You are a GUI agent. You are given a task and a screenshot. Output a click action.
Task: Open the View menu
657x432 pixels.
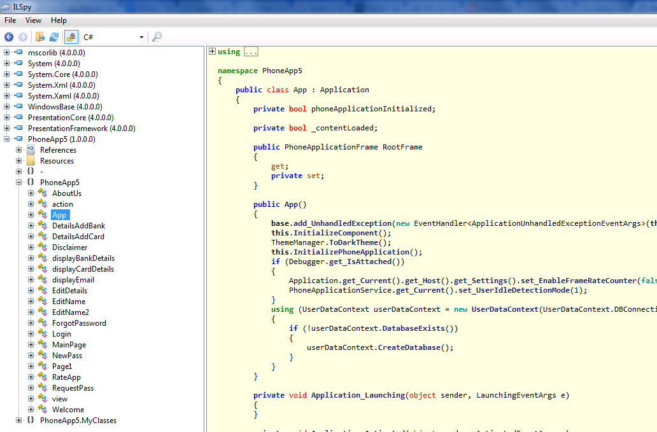point(33,20)
